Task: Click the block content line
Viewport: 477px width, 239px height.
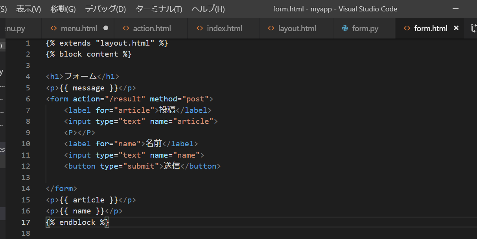Action: click(89, 54)
